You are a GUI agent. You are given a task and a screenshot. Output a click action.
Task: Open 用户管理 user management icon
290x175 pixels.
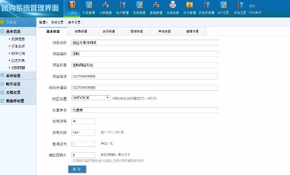[x=122, y=5]
